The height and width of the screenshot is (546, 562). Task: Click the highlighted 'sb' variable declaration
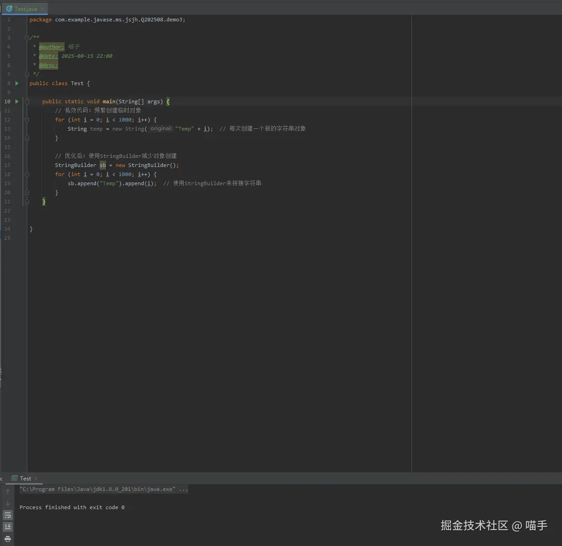[103, 165]
